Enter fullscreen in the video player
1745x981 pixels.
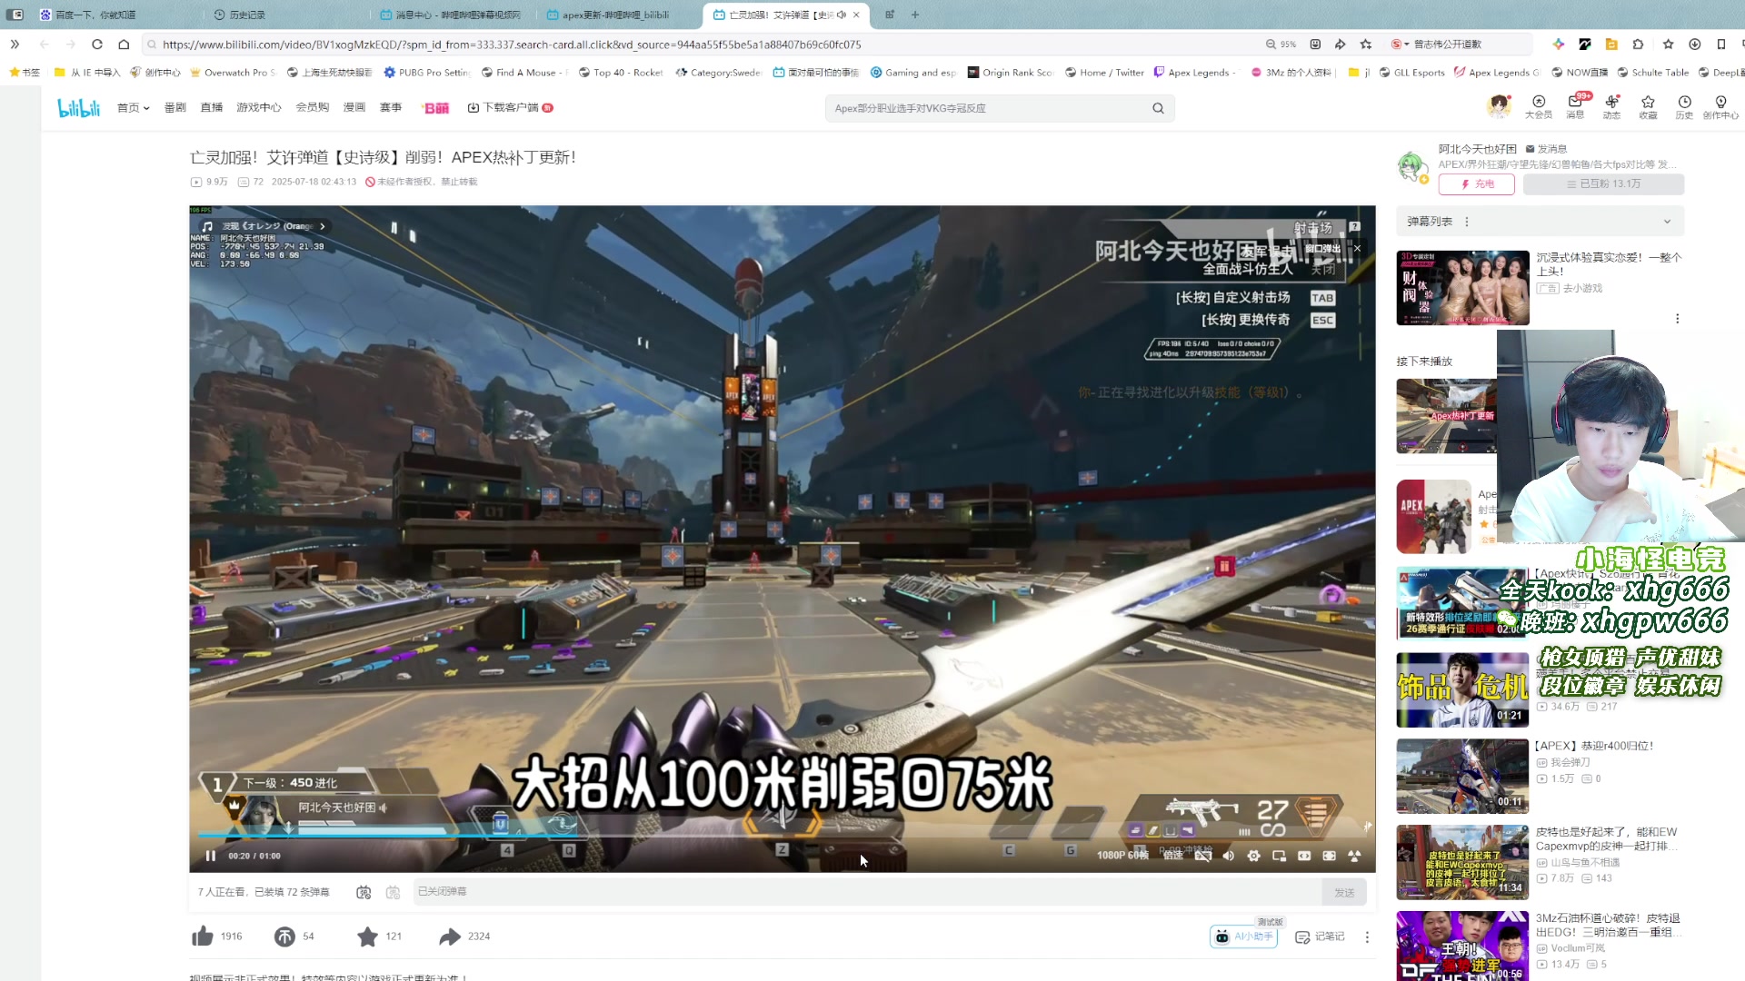click(1354, 856)
